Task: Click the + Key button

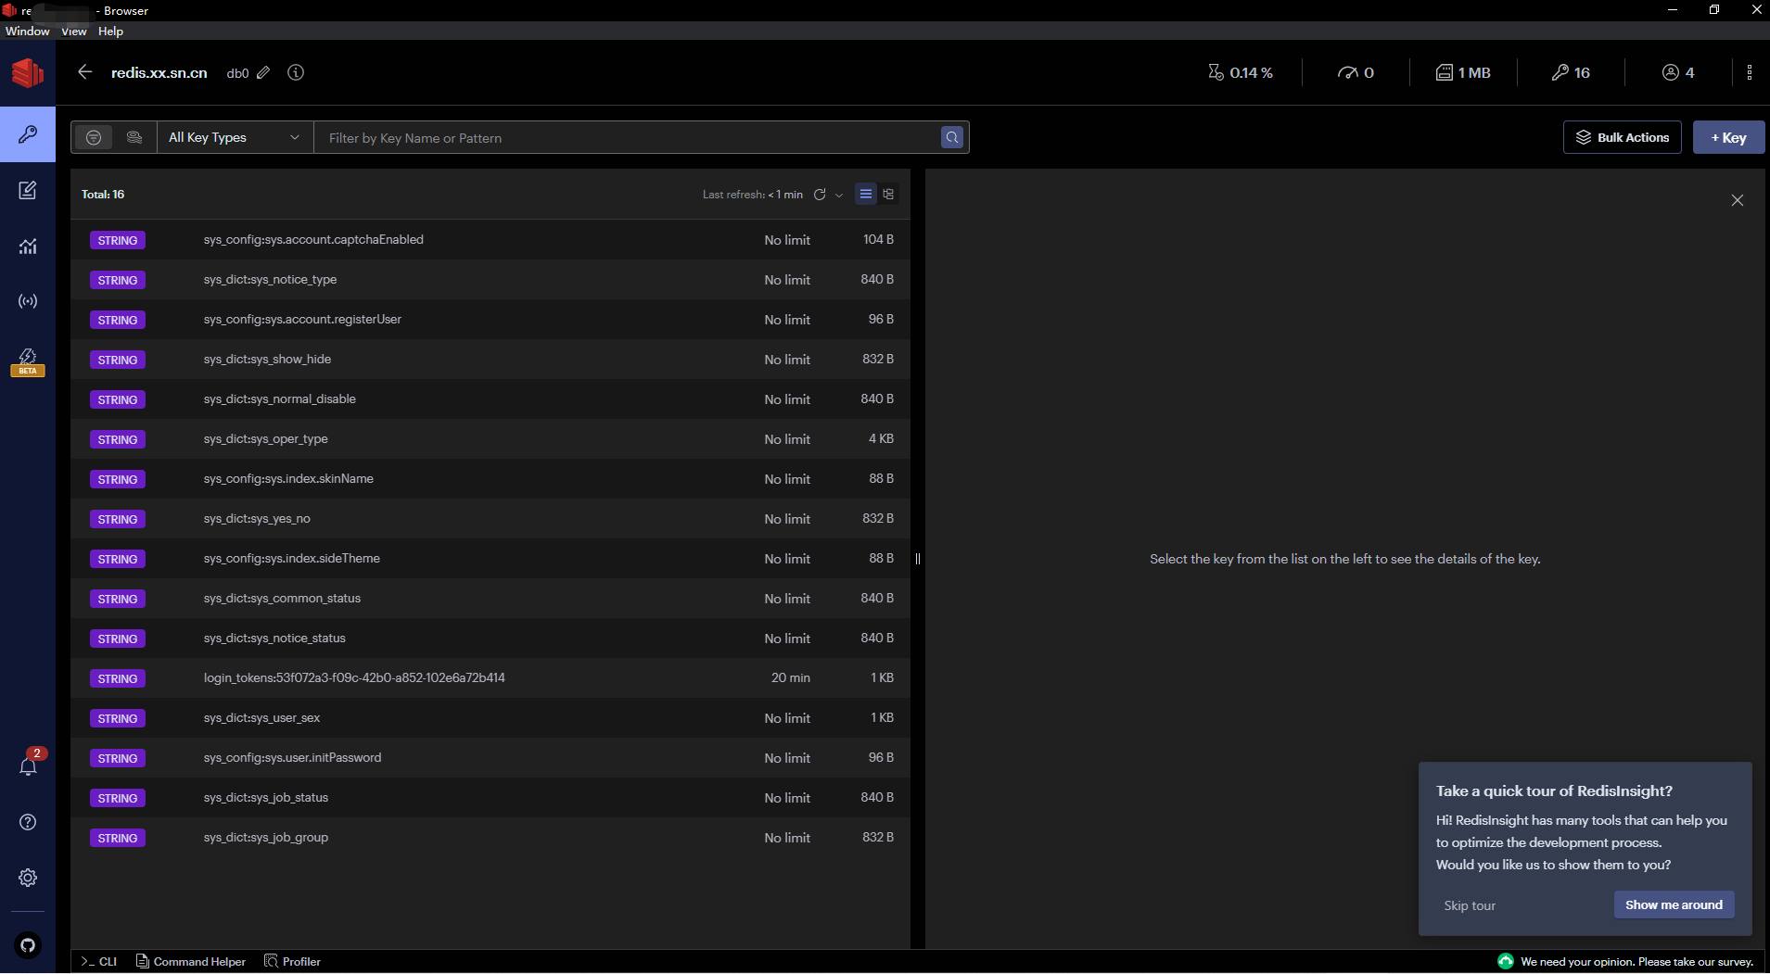Action: pyautogui.click(x=1729, y=137)
